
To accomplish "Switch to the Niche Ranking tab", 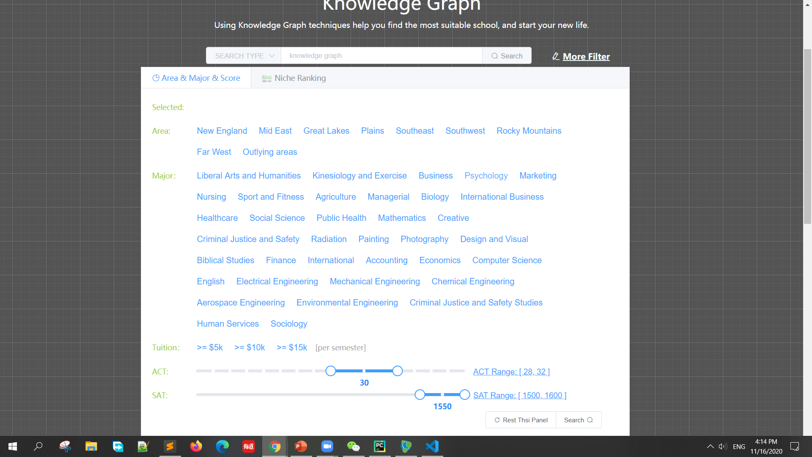I will [x=300, y=78].
